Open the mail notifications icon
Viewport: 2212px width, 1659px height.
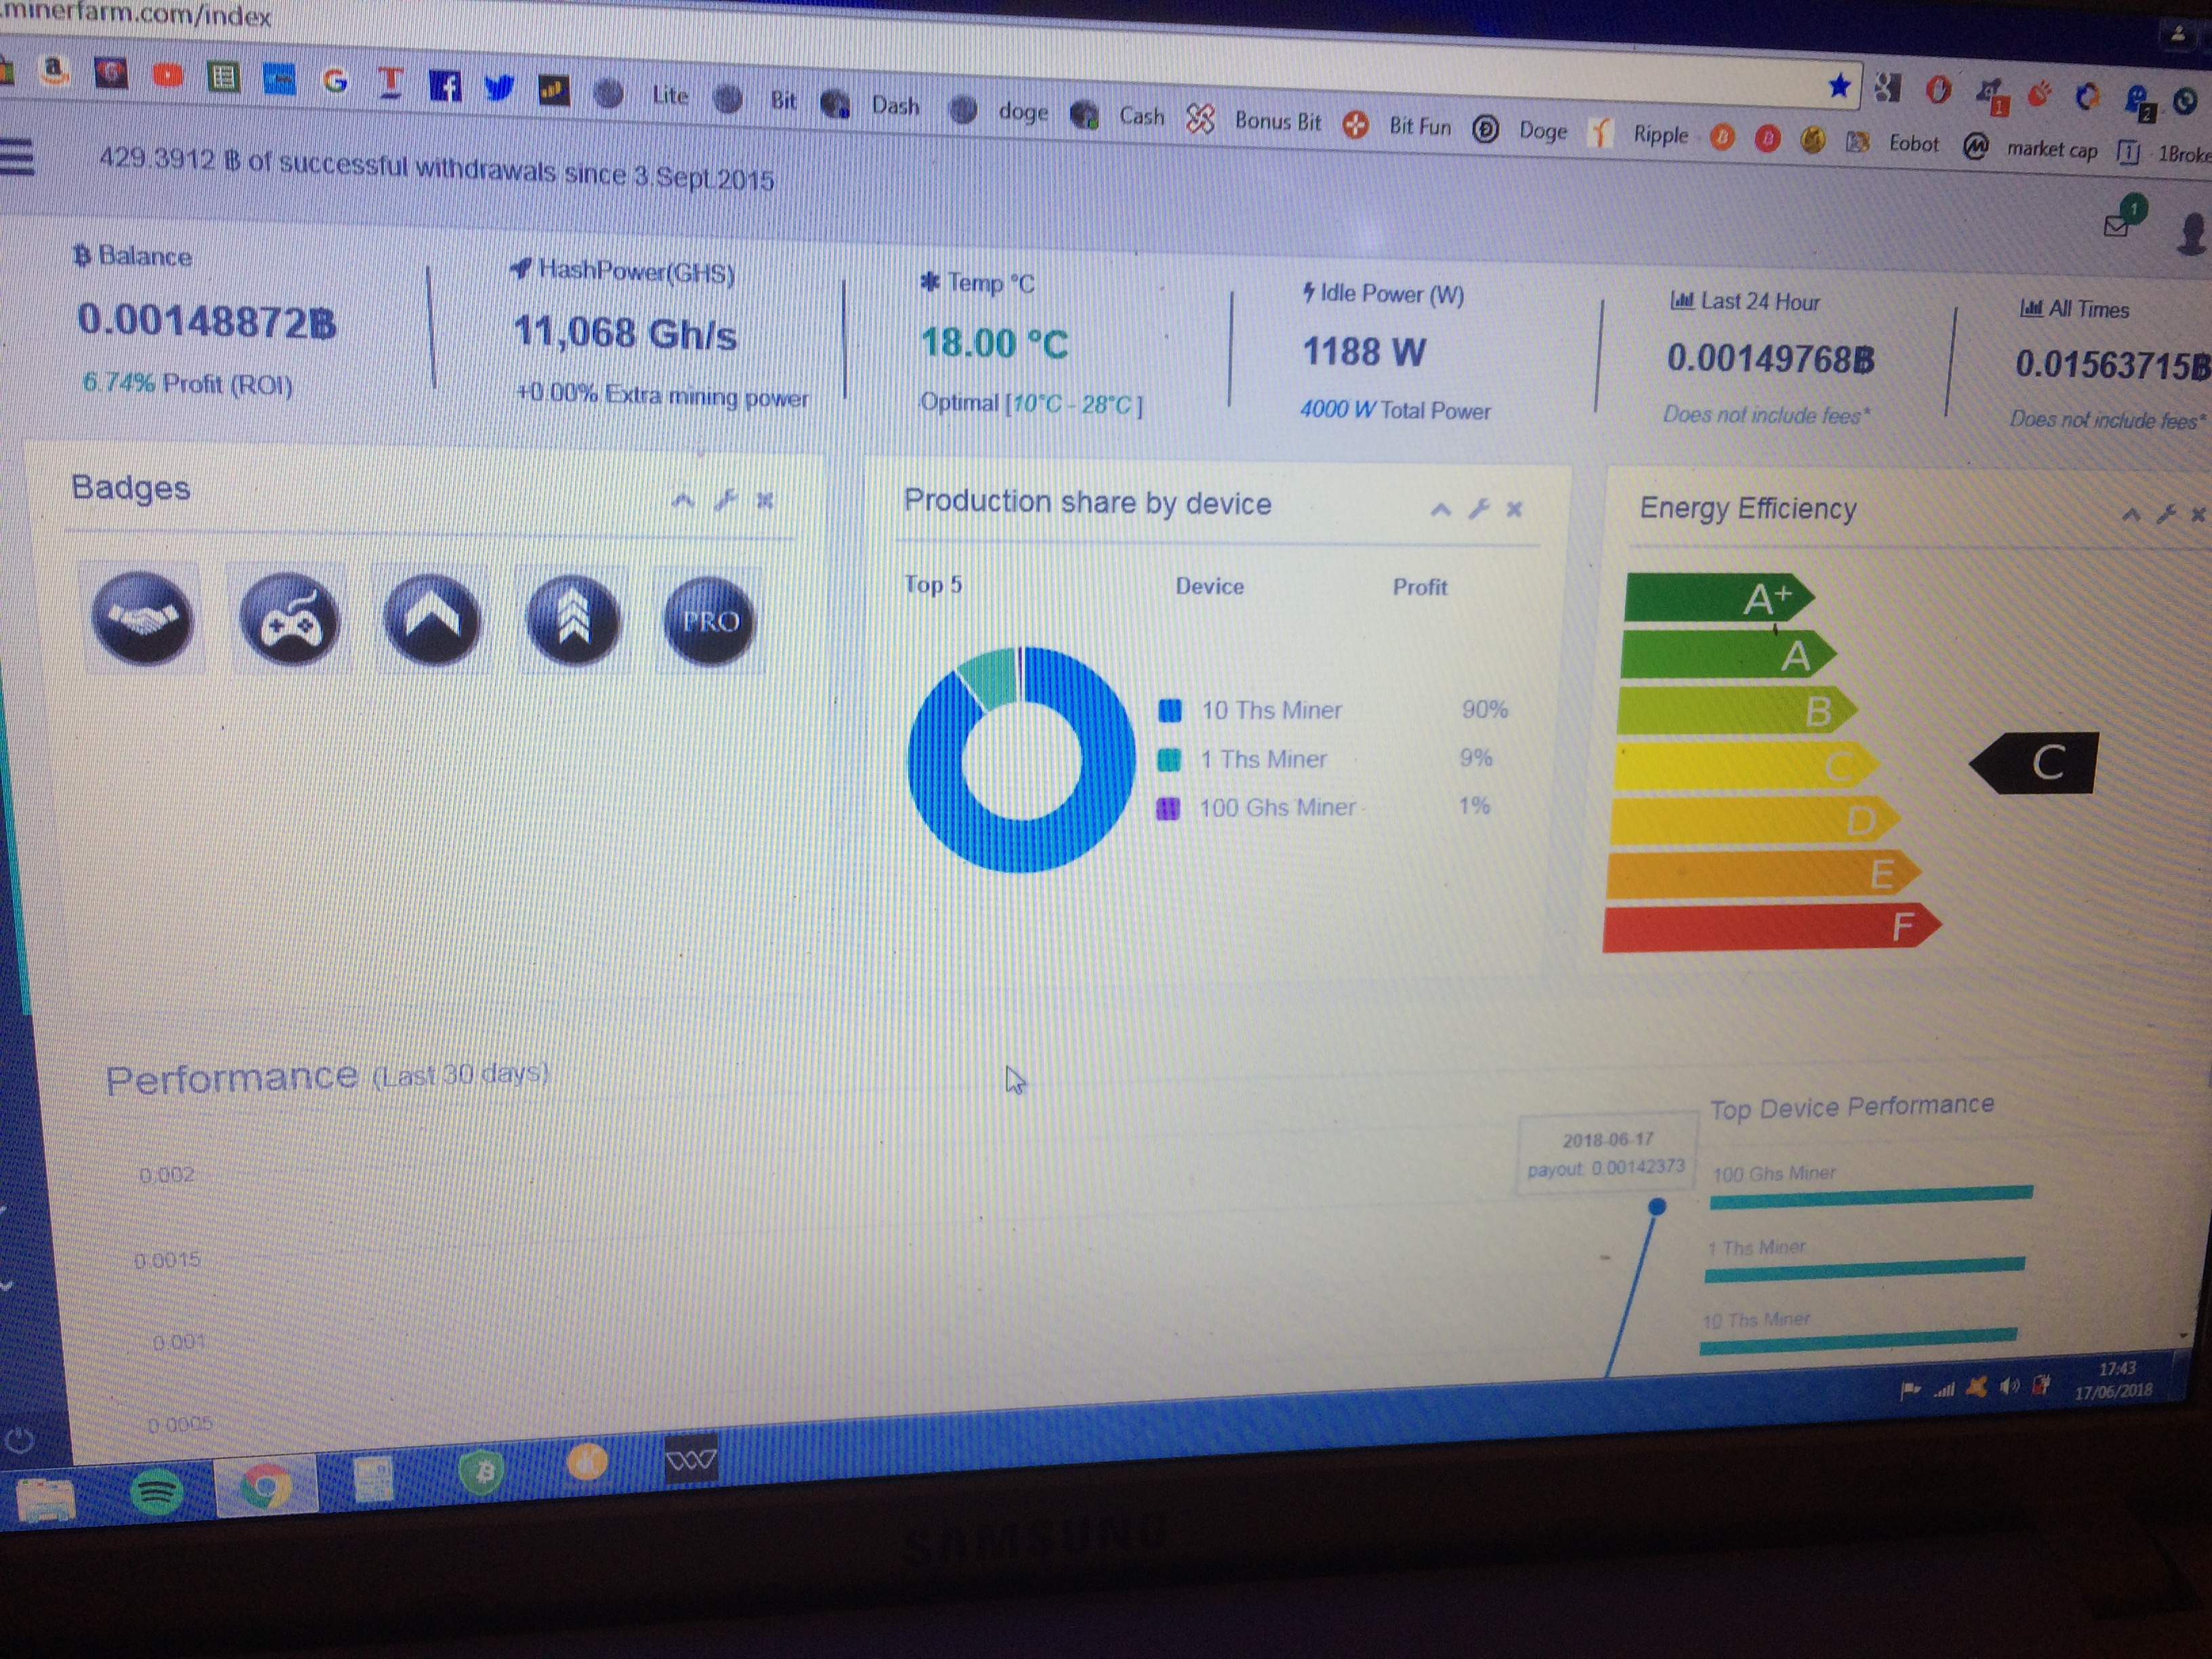point(2116,225)
